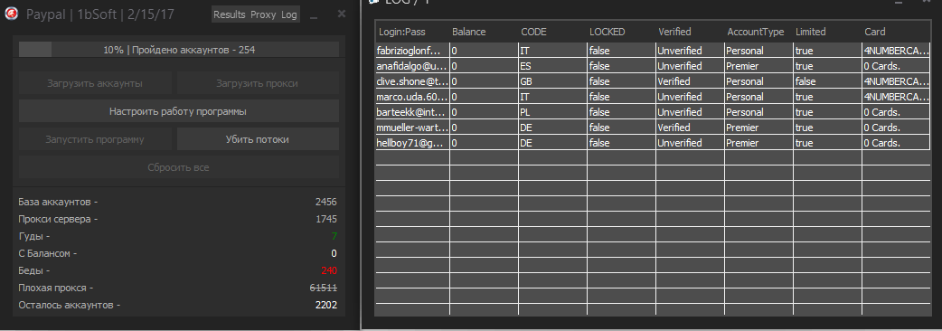Select the PL country code cell

click(552, 112)
